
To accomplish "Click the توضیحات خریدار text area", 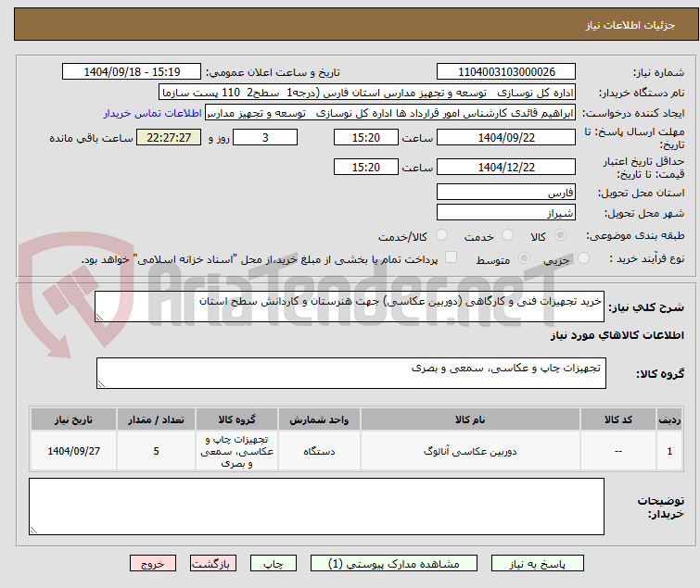I will tap(316, 507).
